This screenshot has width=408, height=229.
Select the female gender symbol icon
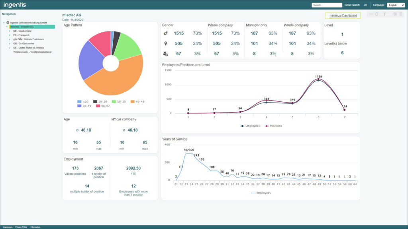click(166, 43)
